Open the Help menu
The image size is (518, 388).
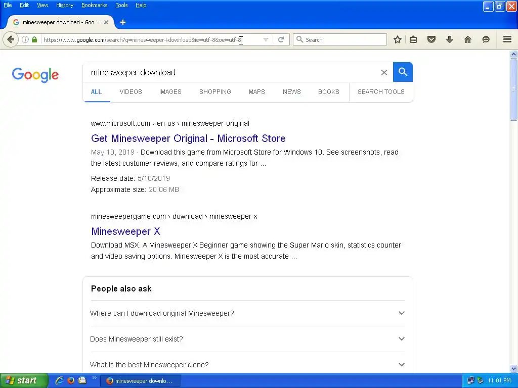coord(141,5)
